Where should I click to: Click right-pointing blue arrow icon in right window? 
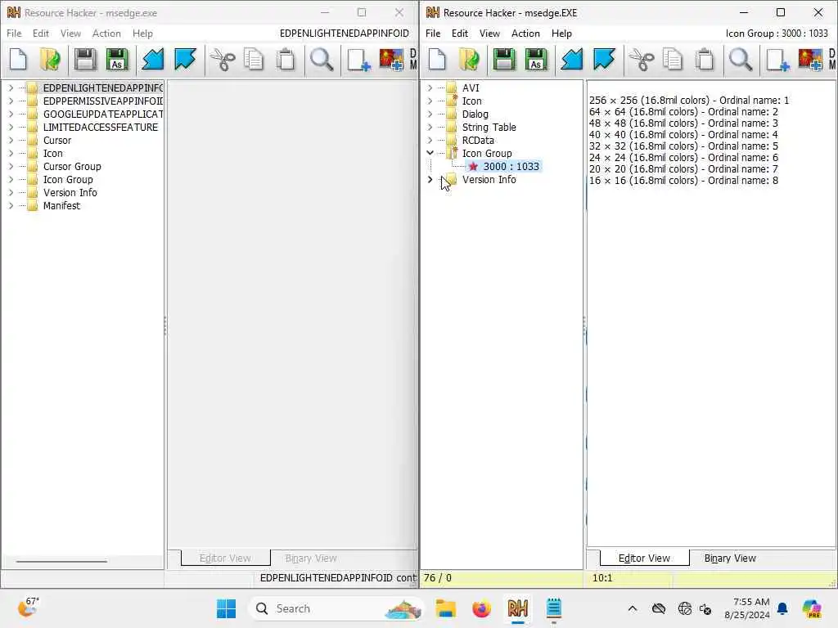(604, 59)
